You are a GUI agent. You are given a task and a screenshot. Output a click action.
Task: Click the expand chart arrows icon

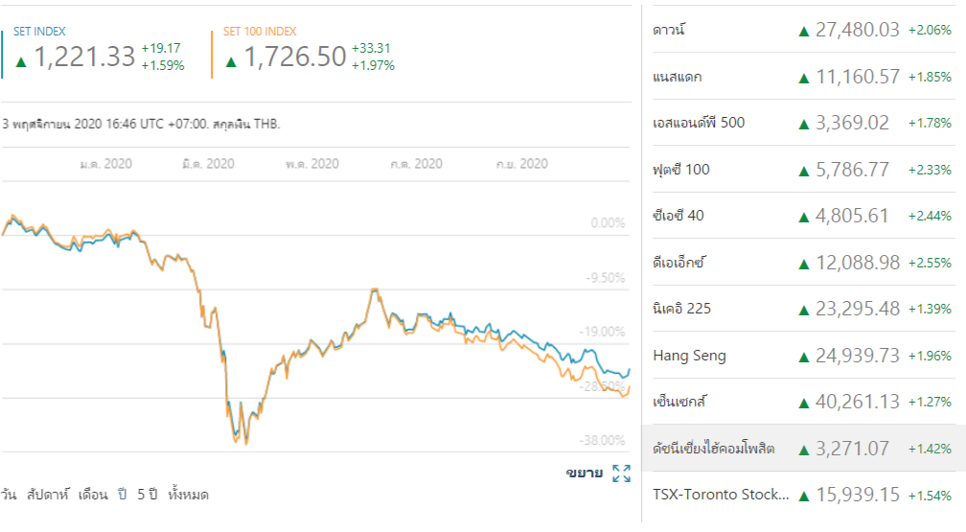tap(621, 473)
